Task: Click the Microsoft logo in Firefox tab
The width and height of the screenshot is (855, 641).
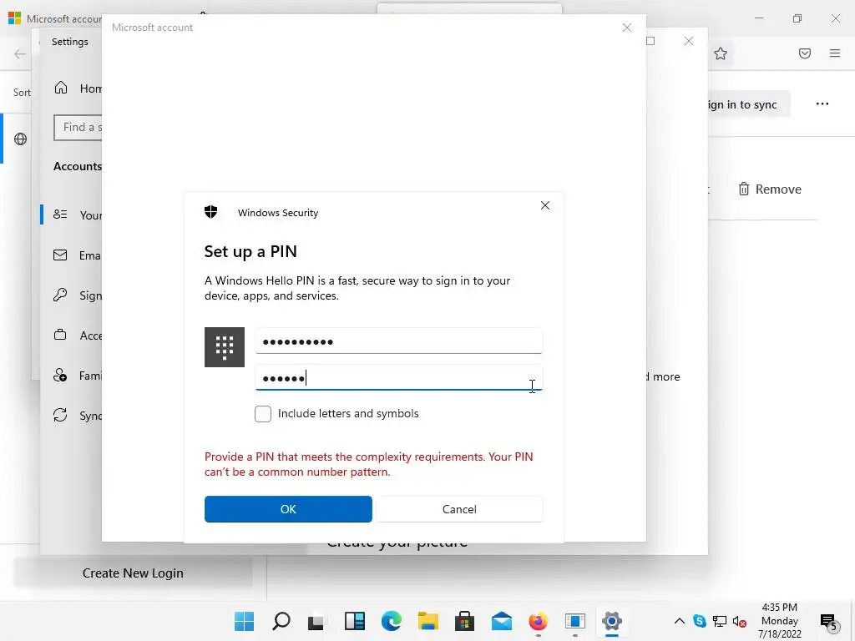Action: (x=15, y=18)
